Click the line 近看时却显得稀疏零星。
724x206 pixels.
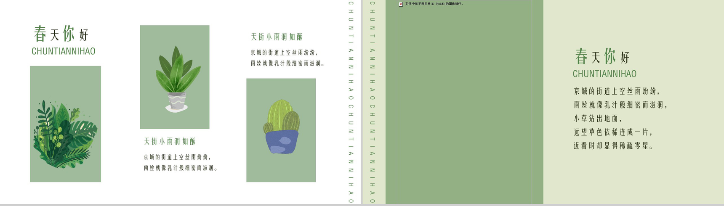click(614, 146)
